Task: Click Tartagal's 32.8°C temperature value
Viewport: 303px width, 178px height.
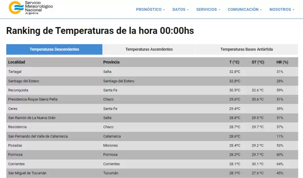Action: [x=235, y=72]
